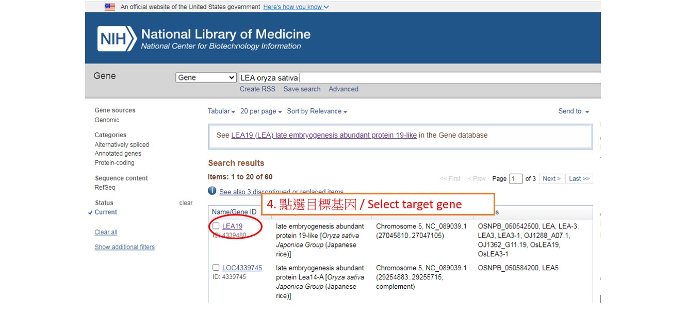Click the Advanced search link

(343, 89)
